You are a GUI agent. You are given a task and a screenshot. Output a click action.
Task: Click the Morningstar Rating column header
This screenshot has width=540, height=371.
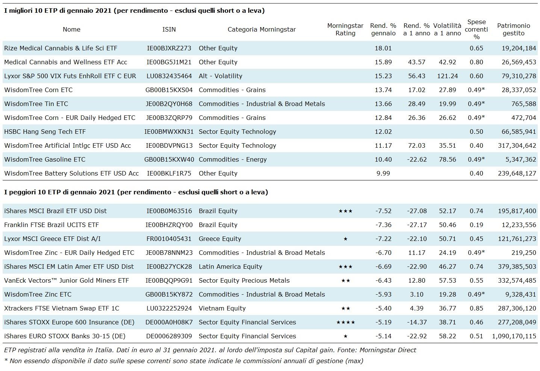pos(345,29)
